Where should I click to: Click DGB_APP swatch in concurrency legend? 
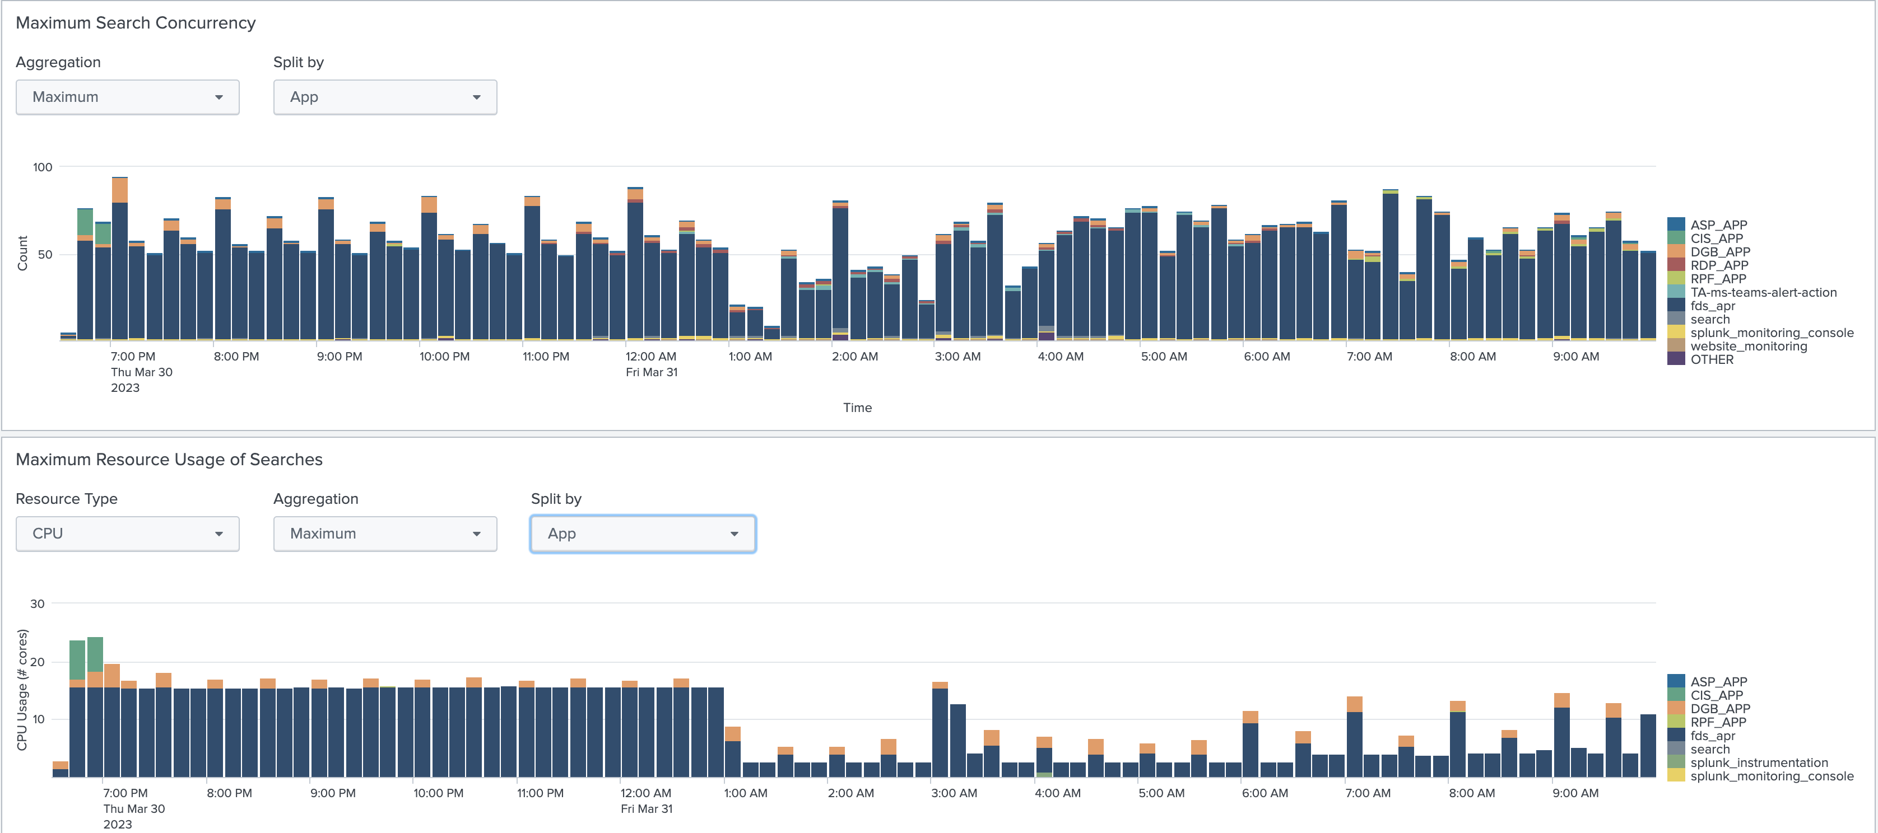(x=1676, y=252)
